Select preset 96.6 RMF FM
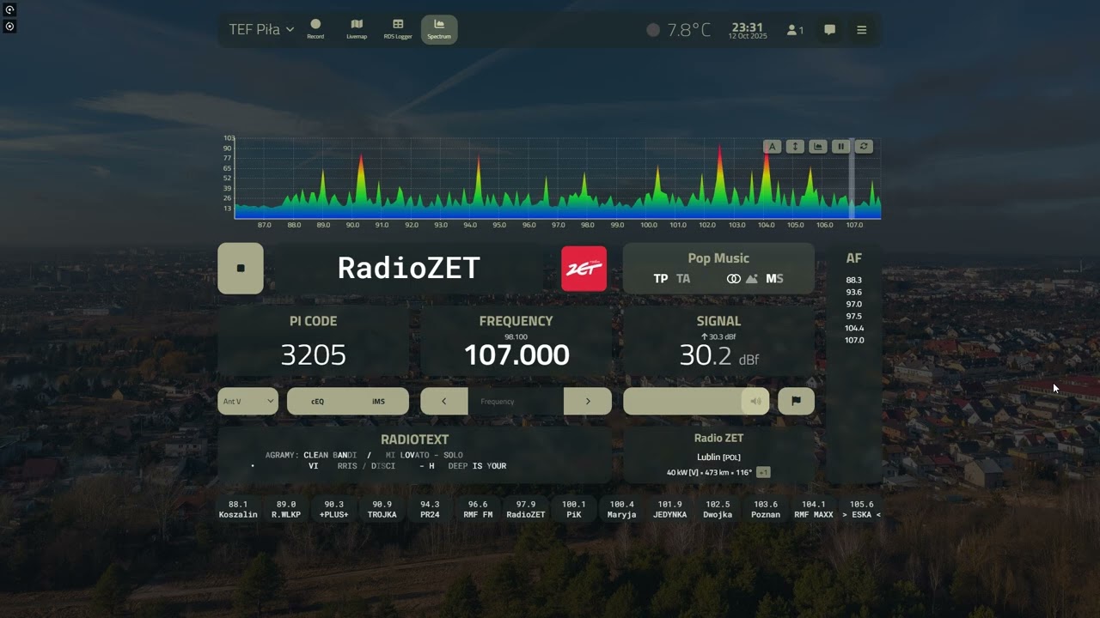The height and width of the screenshot is (618, 1100). (478, 510)
